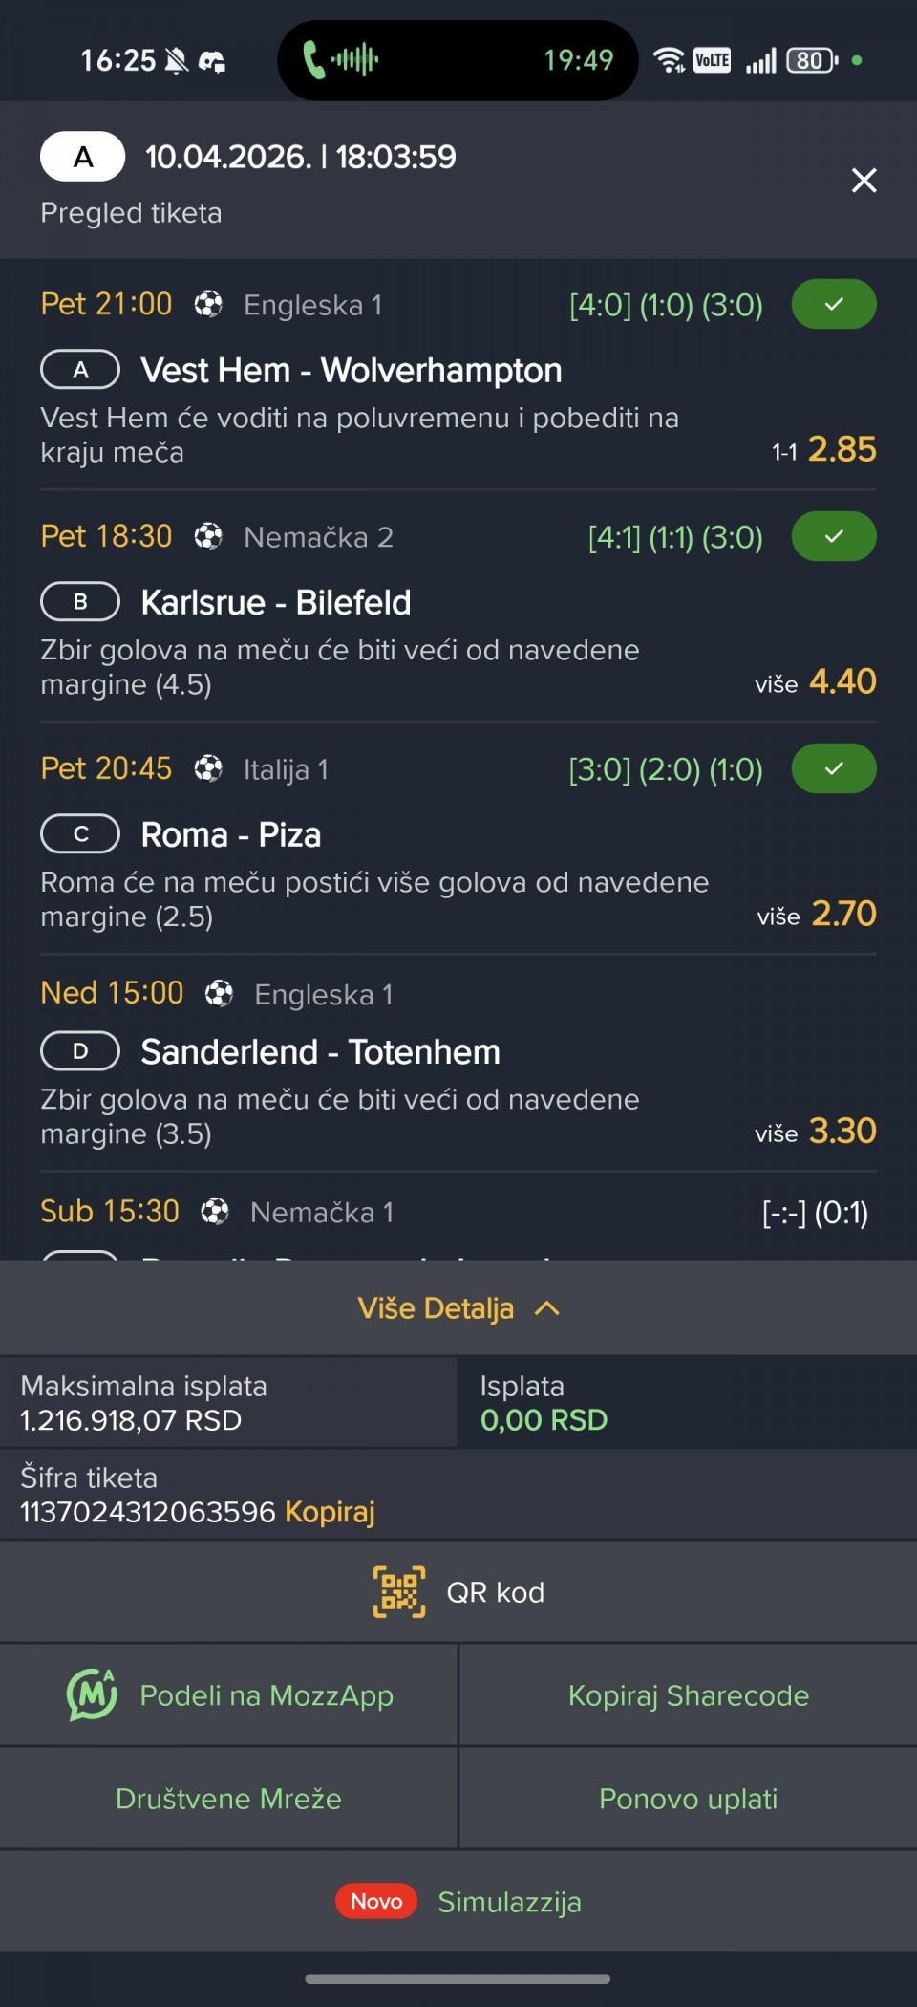Screen dimensions: 917x2007
Task: Tap green checkmark for Roma - Piza
Action: (833, 768)
